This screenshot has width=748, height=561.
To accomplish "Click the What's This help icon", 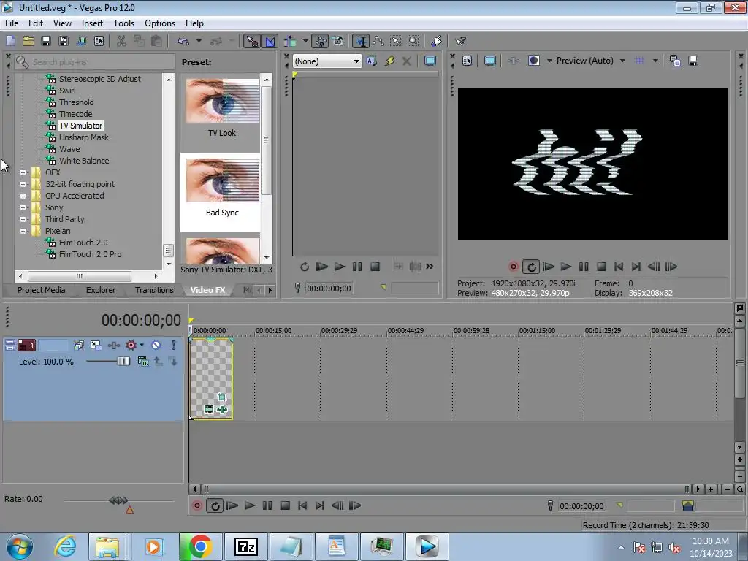I will [460, 41].
